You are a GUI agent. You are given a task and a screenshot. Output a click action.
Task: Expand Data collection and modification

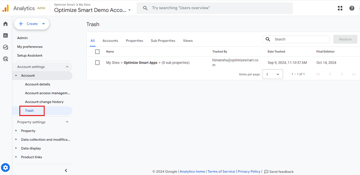tap(16, 139)
